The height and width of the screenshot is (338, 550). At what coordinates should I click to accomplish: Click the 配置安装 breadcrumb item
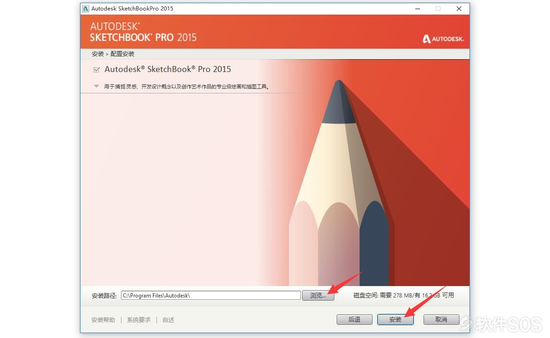122,54
